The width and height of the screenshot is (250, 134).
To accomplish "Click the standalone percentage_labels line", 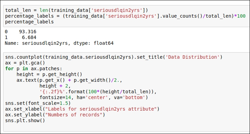I will (29, 22).
